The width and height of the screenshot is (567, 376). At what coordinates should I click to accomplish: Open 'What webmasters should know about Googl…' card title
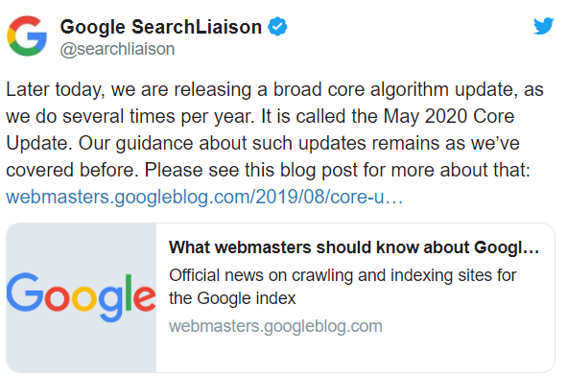coord(354,247)
